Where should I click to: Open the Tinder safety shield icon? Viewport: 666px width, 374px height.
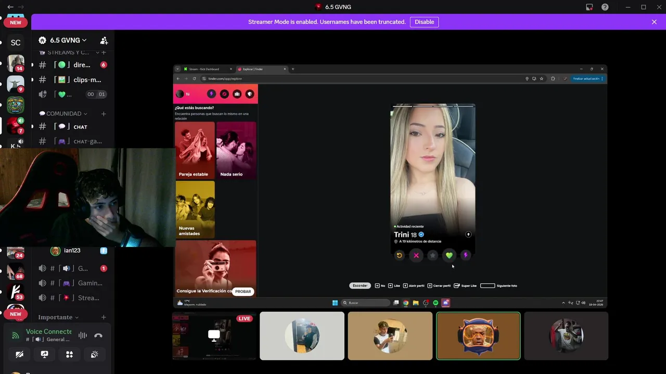pos(250,94)
